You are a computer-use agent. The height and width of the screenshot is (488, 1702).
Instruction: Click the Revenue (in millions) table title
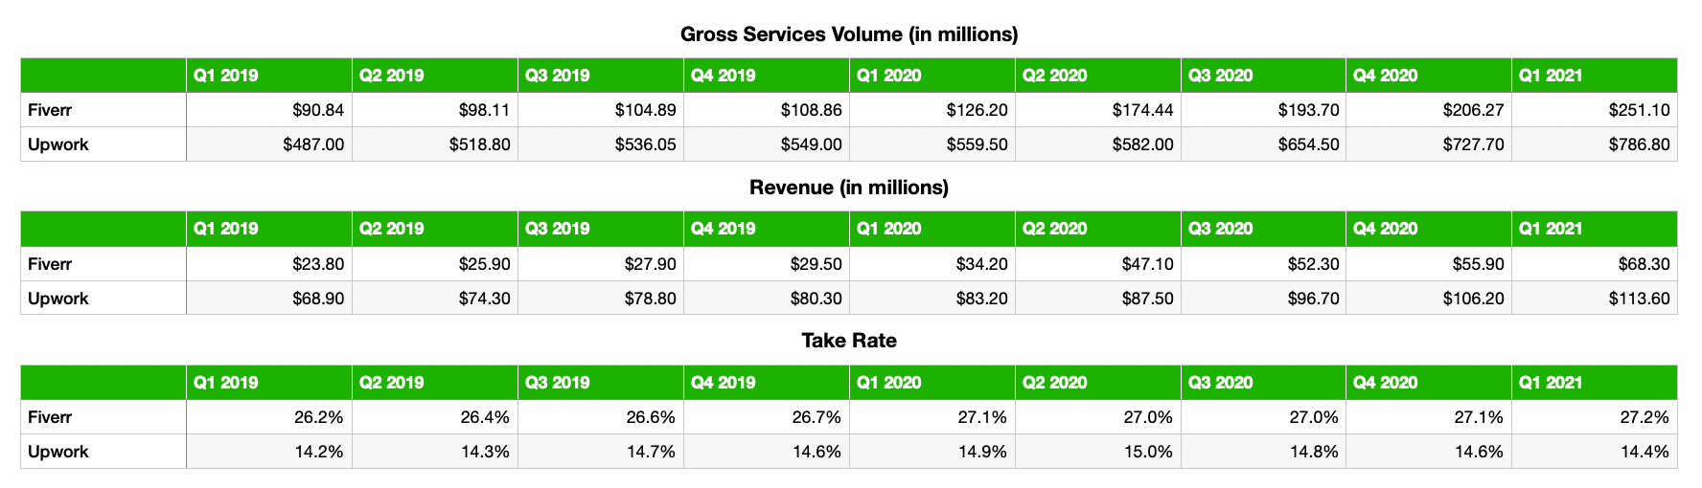click(849, 188)
